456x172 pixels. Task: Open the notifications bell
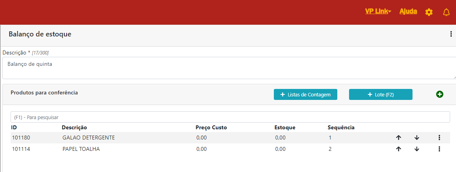[x=446, y=12]
